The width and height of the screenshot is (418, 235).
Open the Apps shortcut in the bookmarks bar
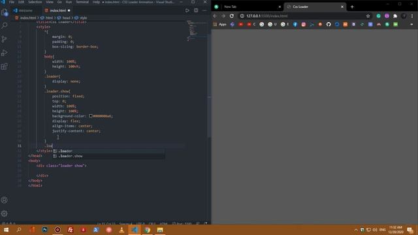point(220,24)
